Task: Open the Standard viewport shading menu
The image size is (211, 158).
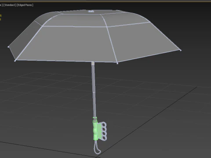Action: coord(10,5)
